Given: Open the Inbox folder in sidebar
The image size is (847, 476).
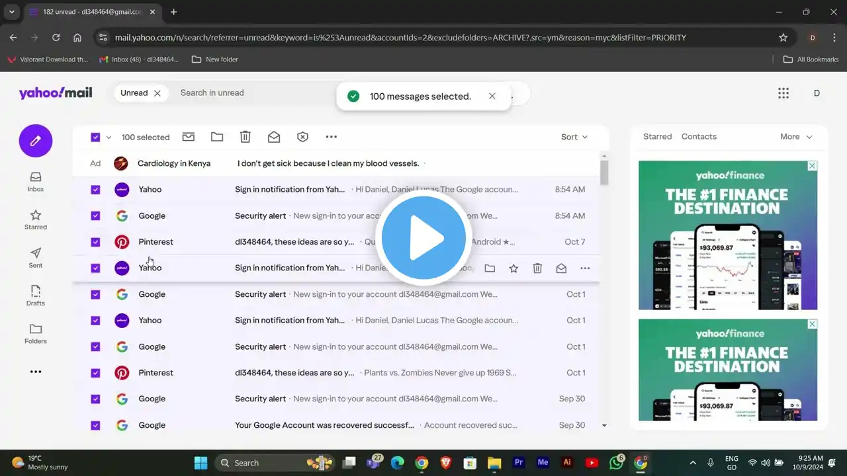Looking at the screenshot, I should 36,182.
